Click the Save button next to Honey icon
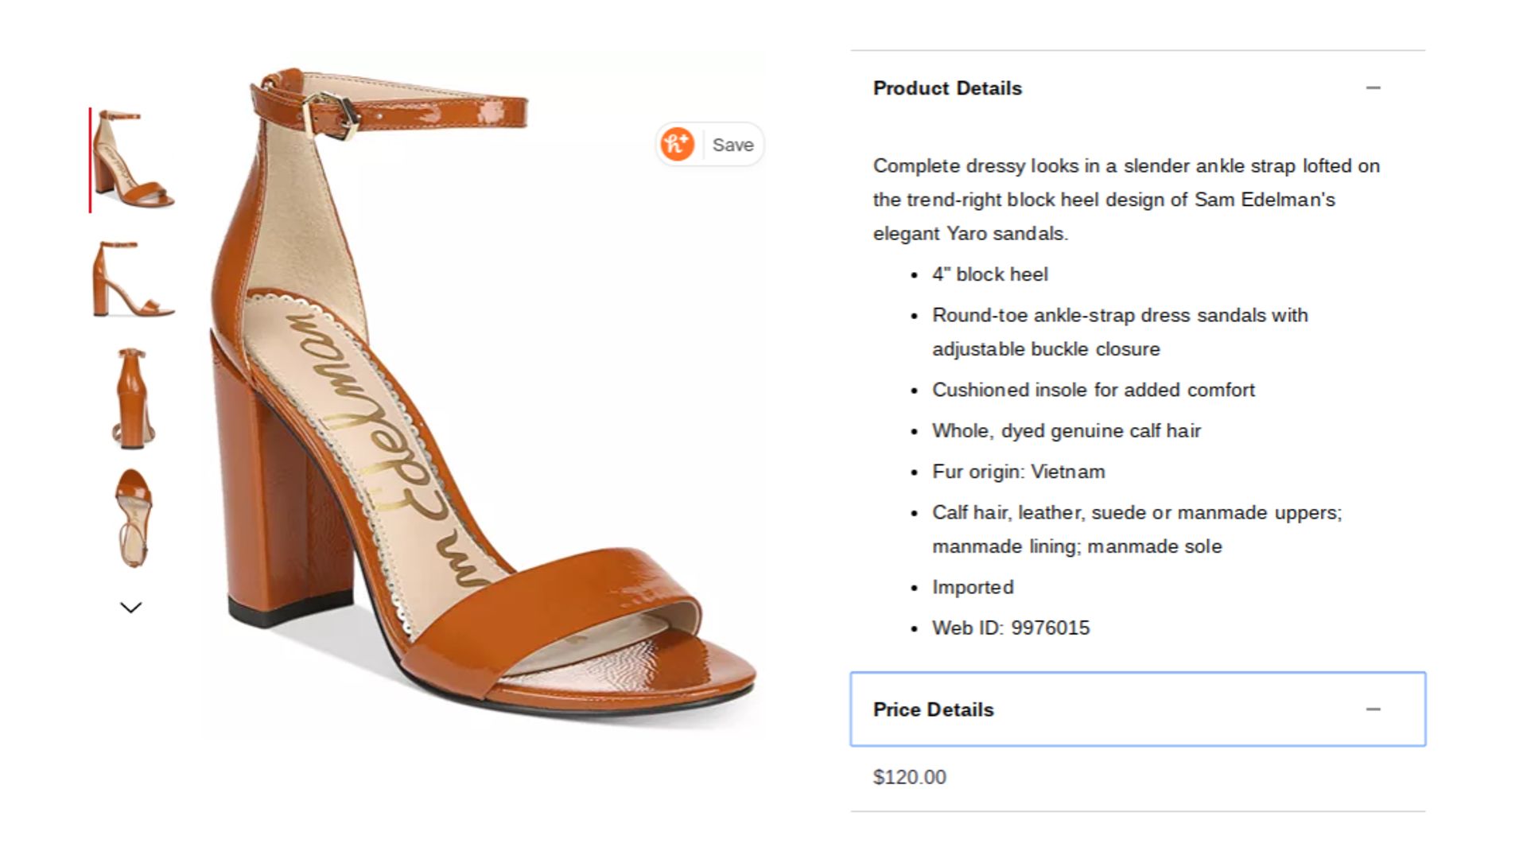1527x859 pixels. (x=732, y=144)
